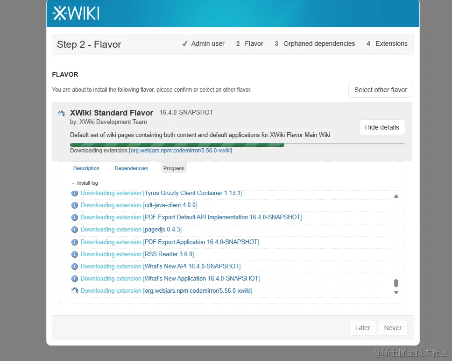
Task: Click info icon of pagedjs 0.4.3 row
Action: pos(75,230)
